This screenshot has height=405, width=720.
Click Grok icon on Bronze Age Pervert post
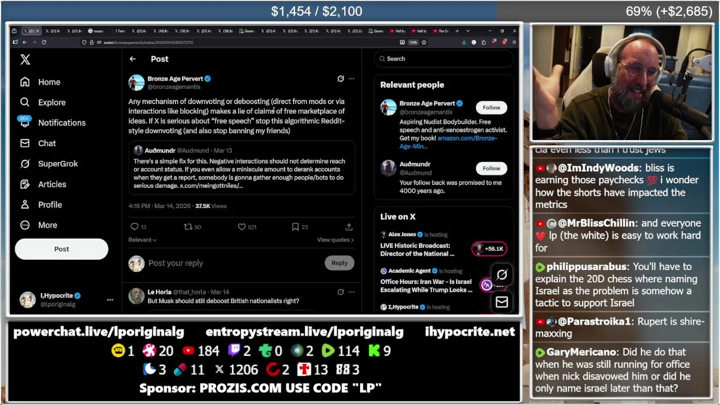(340, 79)
